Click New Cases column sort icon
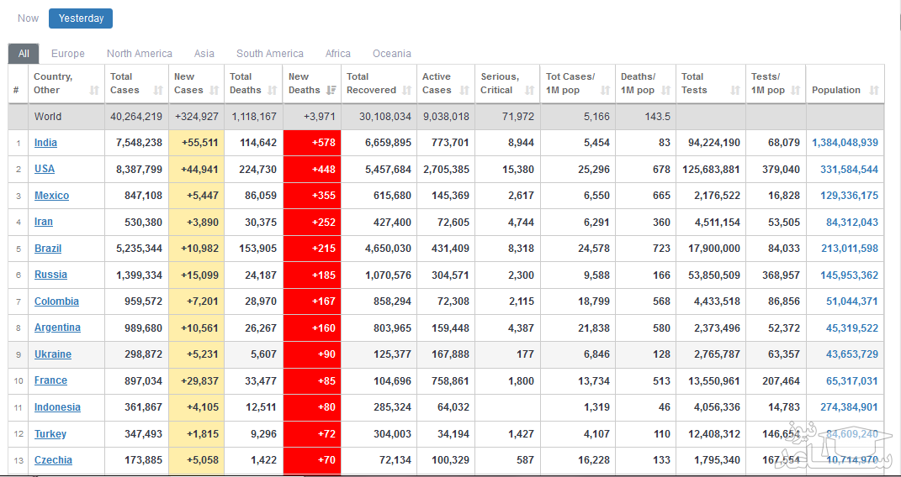The image size is (901, 477). click(x=214, y=91)
